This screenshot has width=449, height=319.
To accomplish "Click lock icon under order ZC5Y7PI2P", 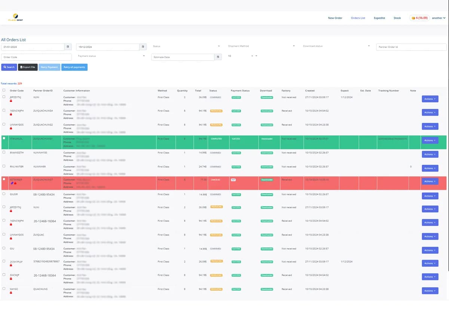I will [x=11, y=265].
